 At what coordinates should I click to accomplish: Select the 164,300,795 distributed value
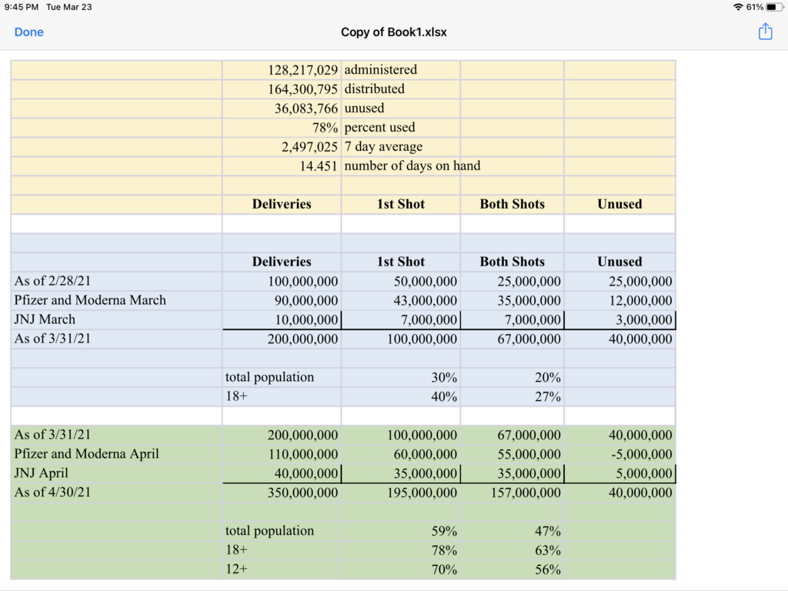pyautogui.click(x=303, y=89)
